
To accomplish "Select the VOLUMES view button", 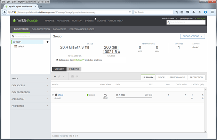I will (x=59, y=69).
